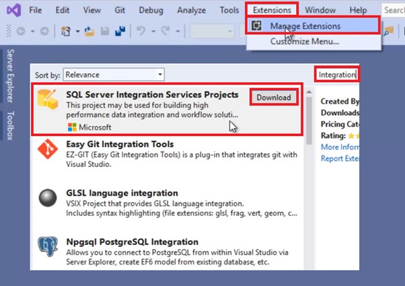The height and width of the screenshot is (286, 405).
Task: Click the Redo toolbar icon
Action: pyautogui.click(x=165, y=31)
